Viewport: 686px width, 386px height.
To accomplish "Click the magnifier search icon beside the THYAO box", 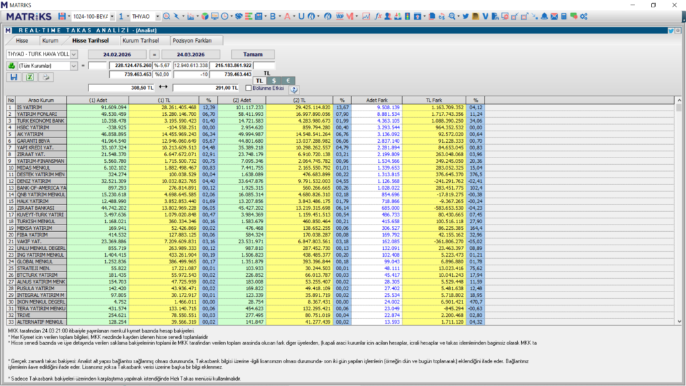I will pos(167,16).
